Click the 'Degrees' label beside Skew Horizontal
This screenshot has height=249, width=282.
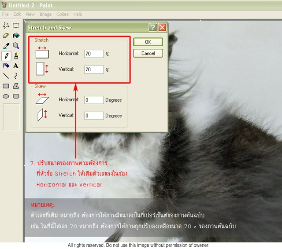114,100
